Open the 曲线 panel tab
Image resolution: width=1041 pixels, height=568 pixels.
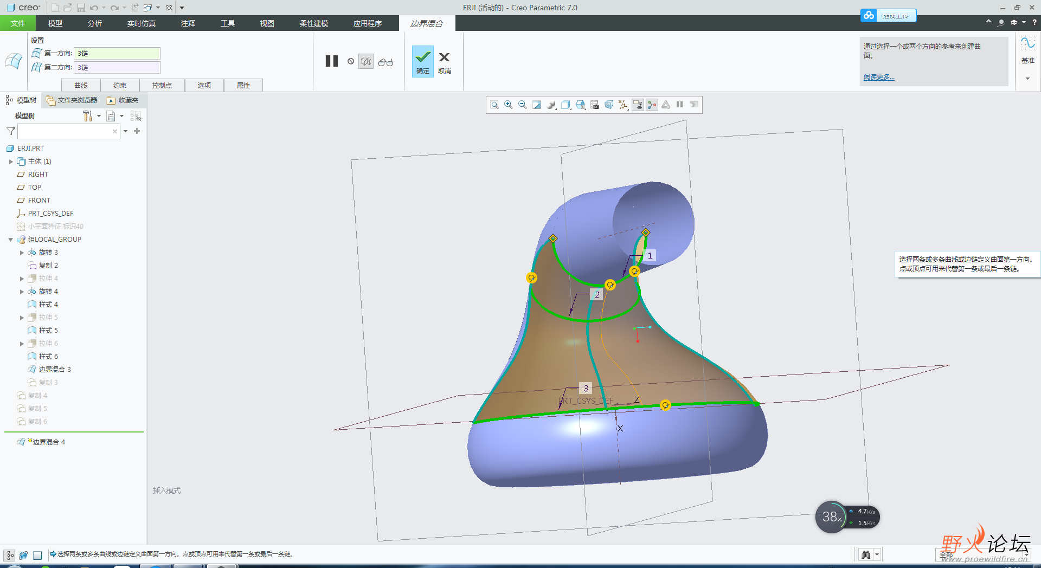click(x=81, y=85)
